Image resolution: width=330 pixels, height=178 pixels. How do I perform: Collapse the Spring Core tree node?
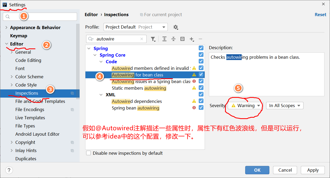coord(95,55)
